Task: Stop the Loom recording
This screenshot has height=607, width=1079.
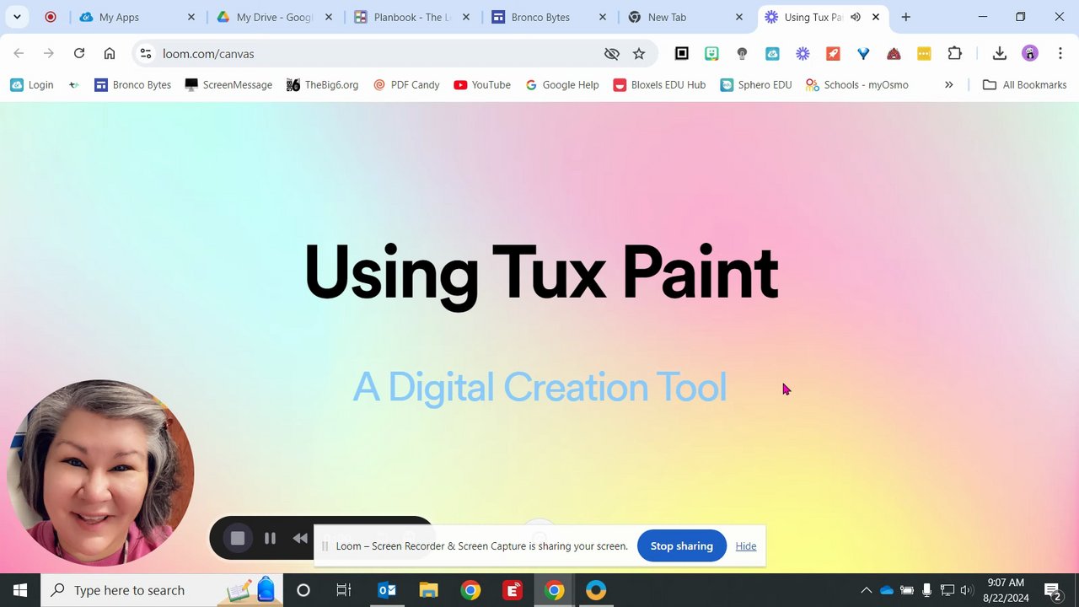Action: point(238,538)
